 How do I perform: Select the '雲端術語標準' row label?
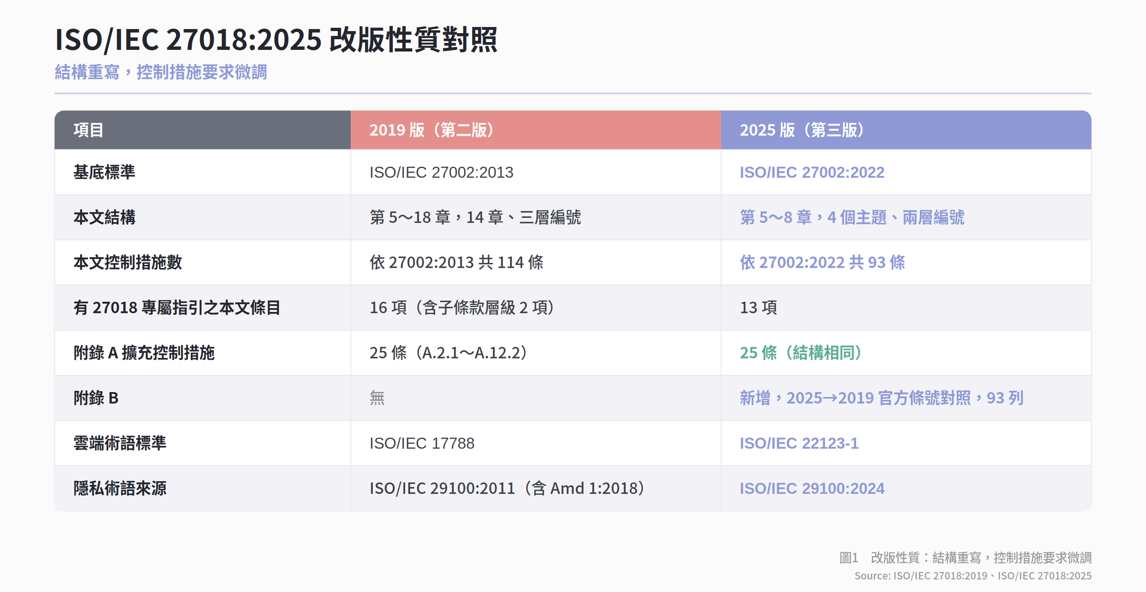pos(120,443)
